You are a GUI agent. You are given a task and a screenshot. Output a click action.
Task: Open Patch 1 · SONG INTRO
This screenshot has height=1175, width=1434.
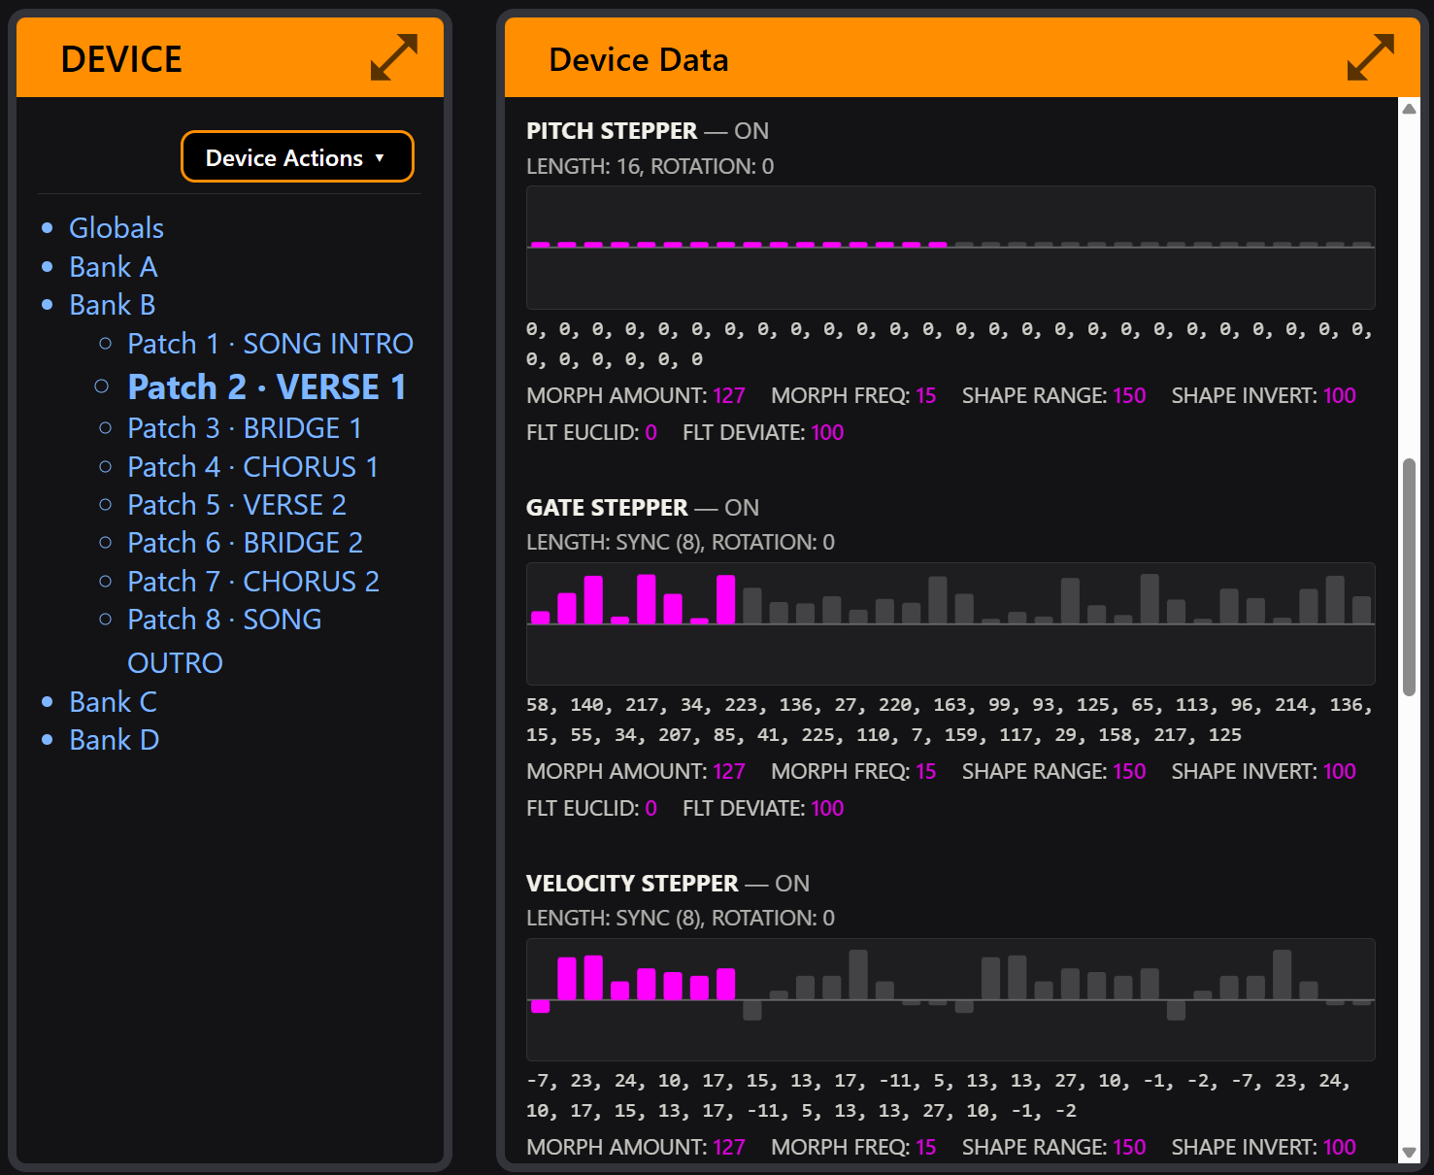tap(271, 343)
